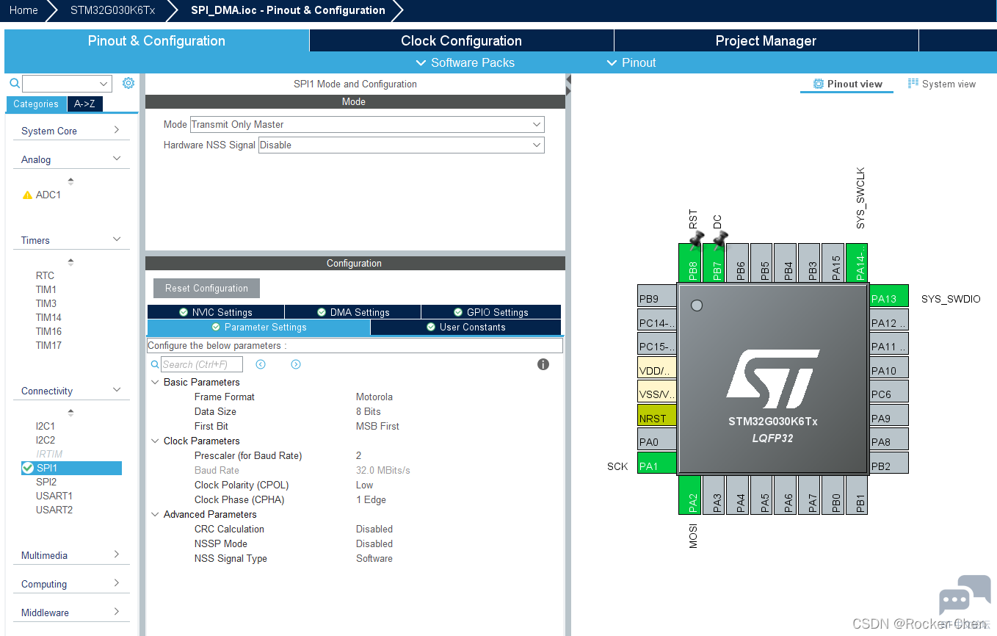
Task: Open the GPIO Settings tab
Action: pos(490,312)
